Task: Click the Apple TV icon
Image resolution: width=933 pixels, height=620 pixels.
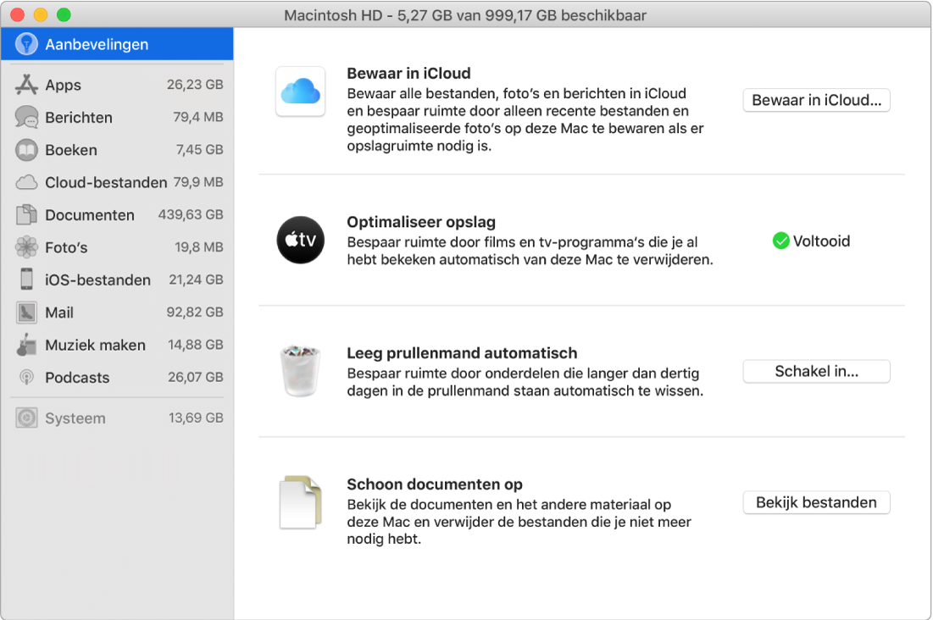Action: pyautogui.click(x=301, y=240)
